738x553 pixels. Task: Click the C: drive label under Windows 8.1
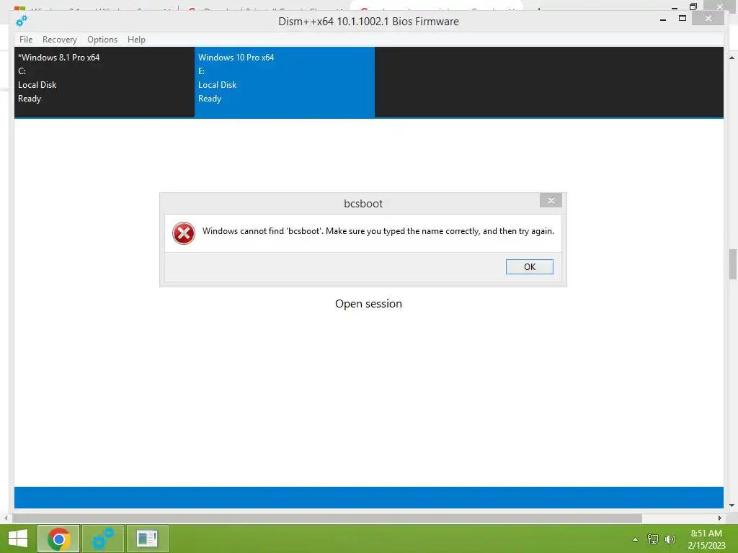22,71
